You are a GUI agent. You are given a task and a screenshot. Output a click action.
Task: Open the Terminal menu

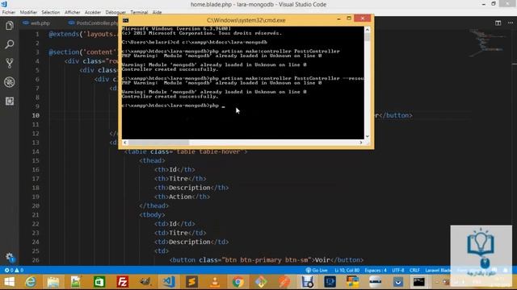(x=139, y=12)
